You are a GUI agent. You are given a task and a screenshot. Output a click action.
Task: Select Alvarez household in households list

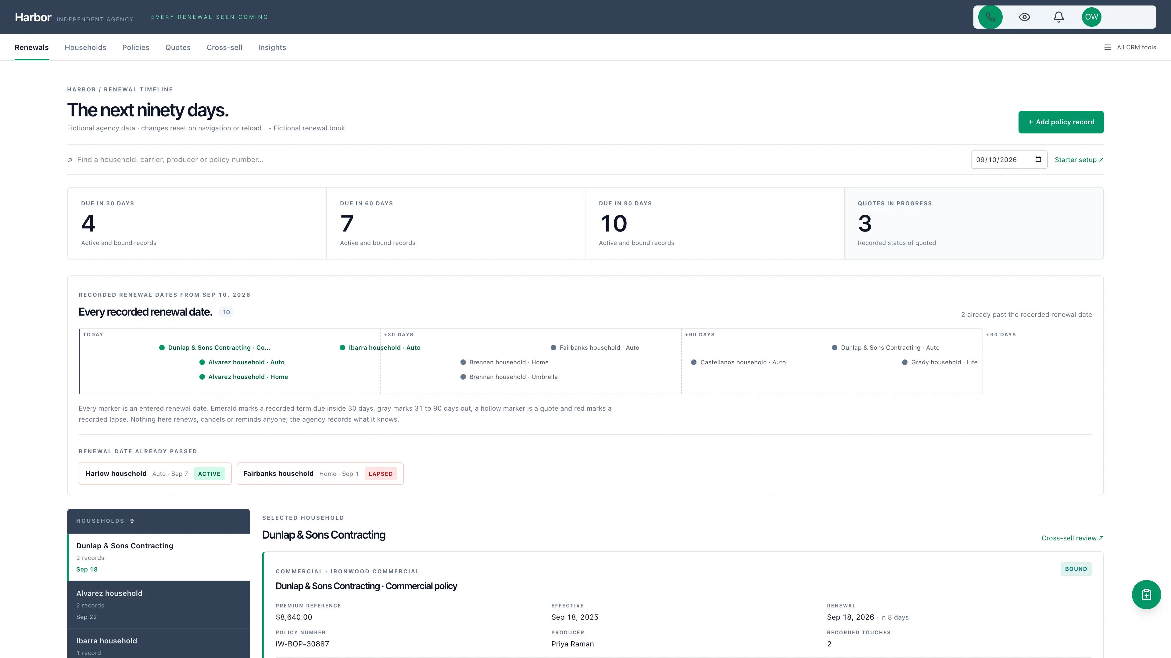click(x=159, y=605)
